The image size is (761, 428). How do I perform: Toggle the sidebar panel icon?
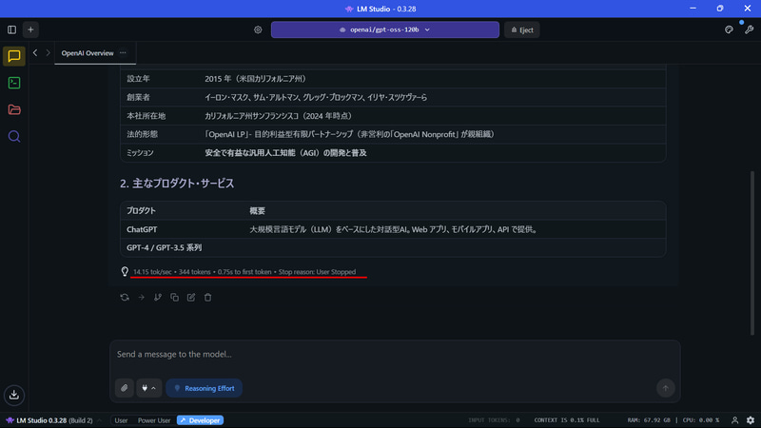click(11, 29)
